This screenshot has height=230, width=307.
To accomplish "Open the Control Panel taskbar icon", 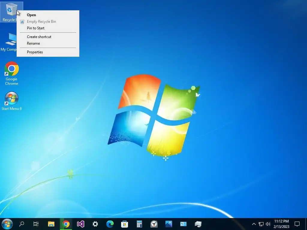I will [183, 224].
